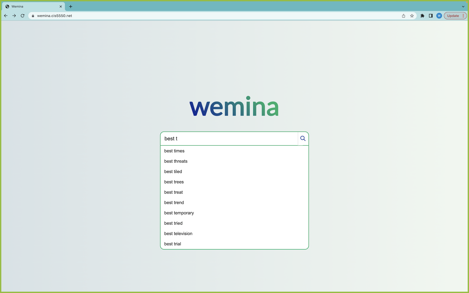The image size is (469, 293).
Task: Choose suggestion 'best threats'
Action: click(234, 161)
